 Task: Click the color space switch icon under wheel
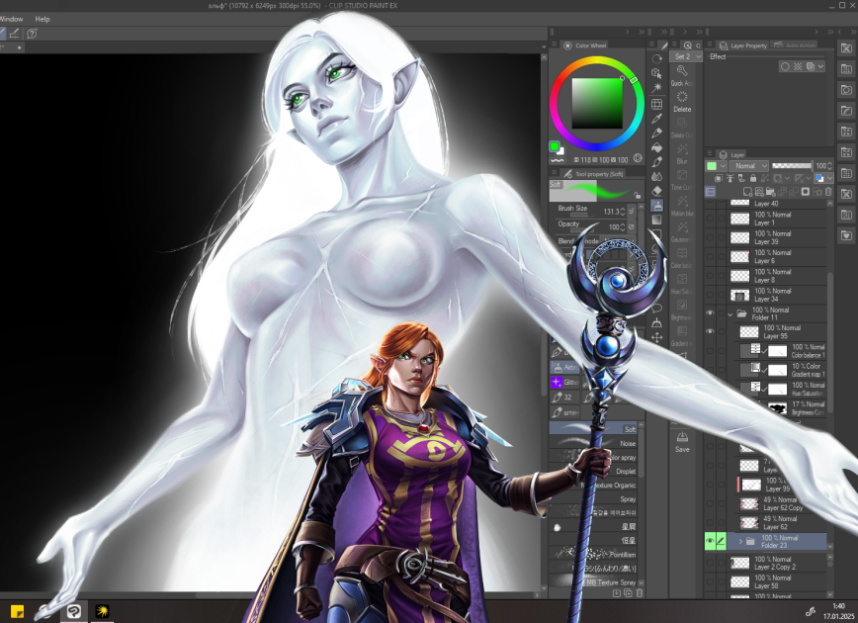click(x=638, y=158)
